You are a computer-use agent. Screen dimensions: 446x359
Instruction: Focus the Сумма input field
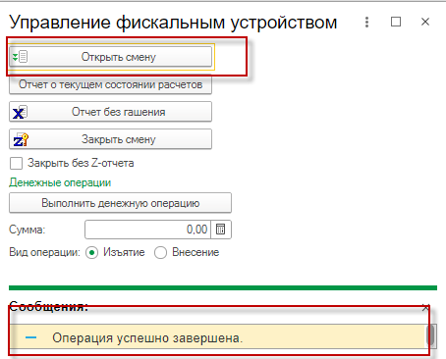(x=147, y=230)
